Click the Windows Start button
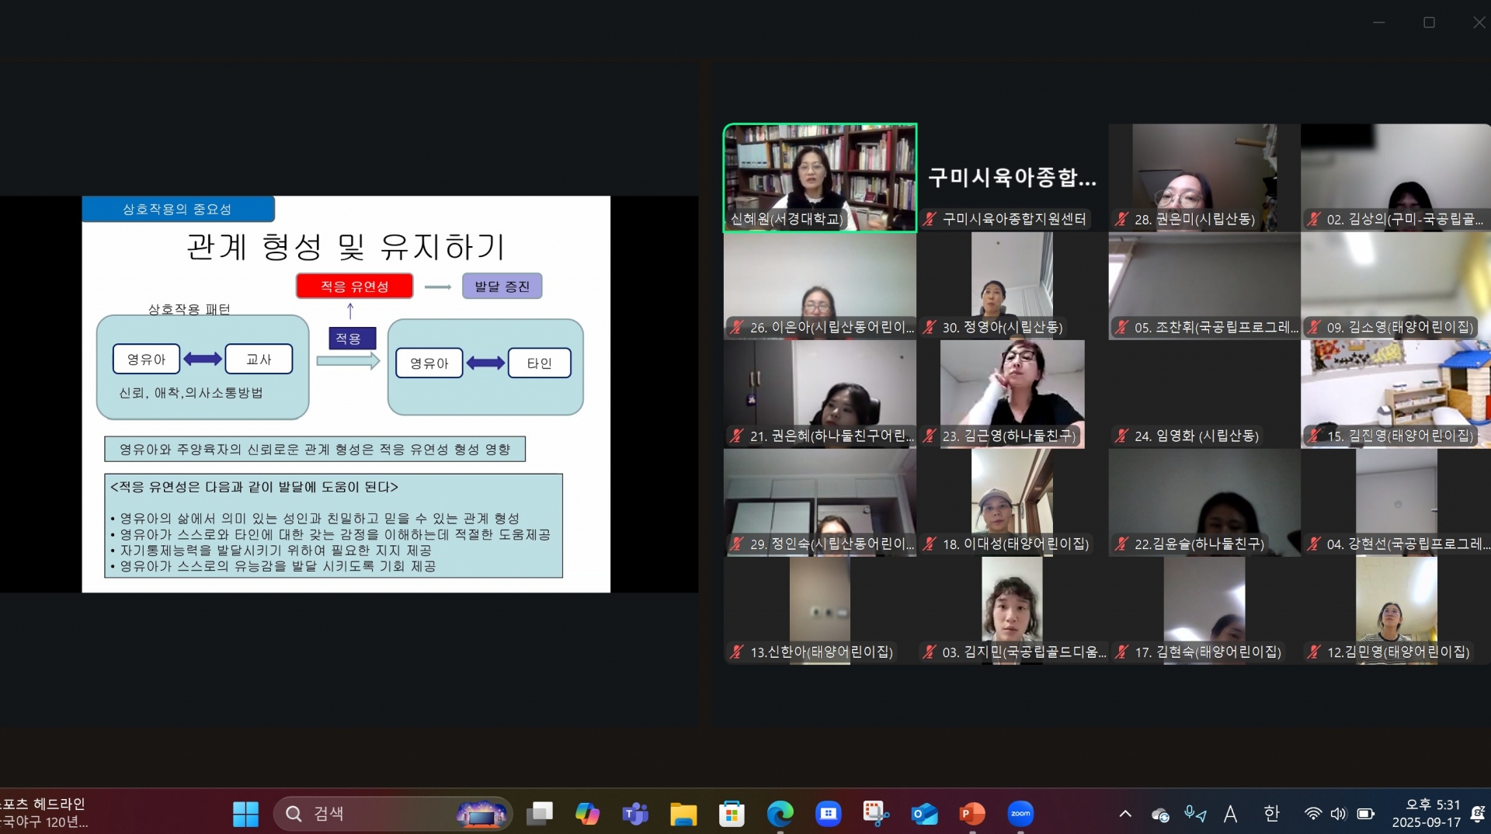 [x=245, y=813]
